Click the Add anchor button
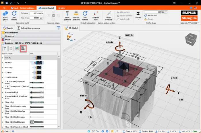 [123, 12]
